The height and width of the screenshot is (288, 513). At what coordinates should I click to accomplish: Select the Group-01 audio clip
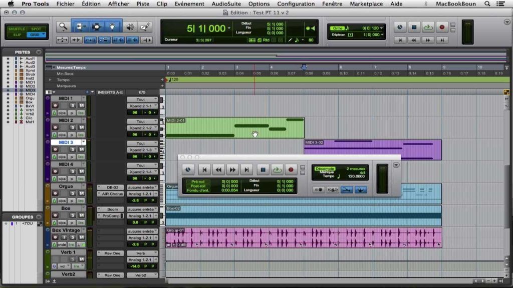coord(304,237)
